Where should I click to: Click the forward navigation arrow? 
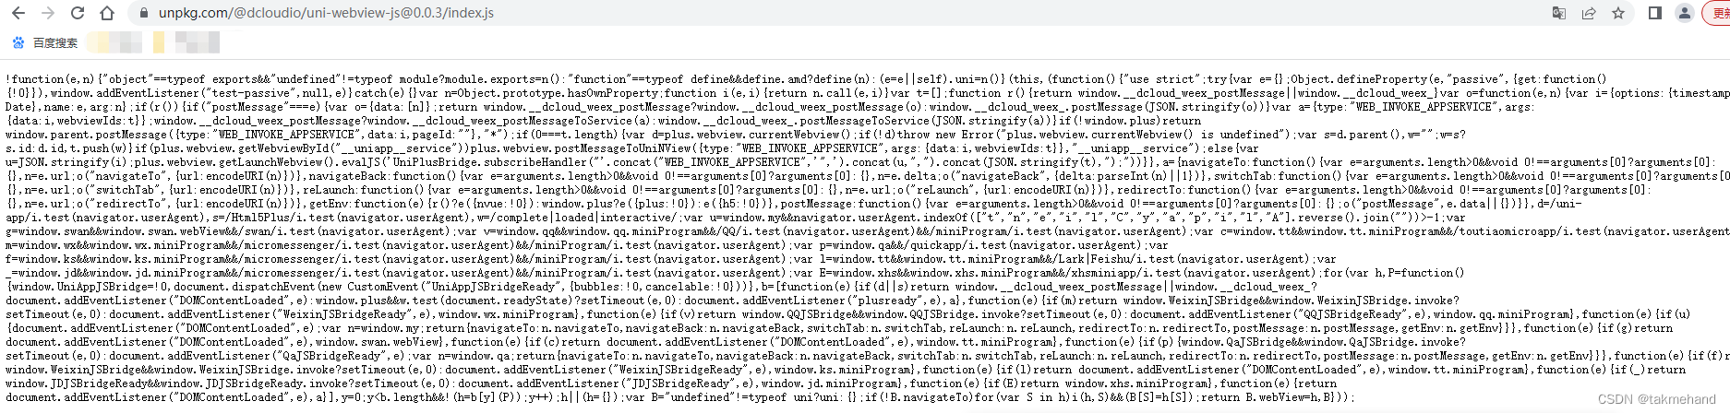point(49,13)
